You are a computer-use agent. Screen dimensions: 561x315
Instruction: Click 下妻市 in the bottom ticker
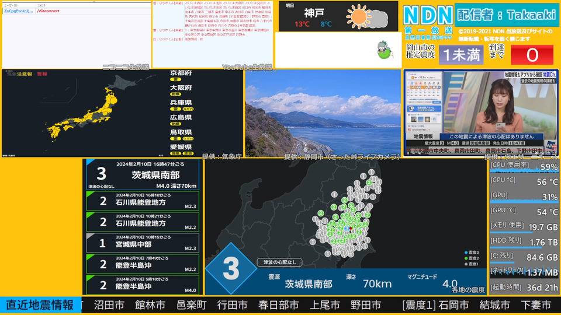click(x=536, y=305)
